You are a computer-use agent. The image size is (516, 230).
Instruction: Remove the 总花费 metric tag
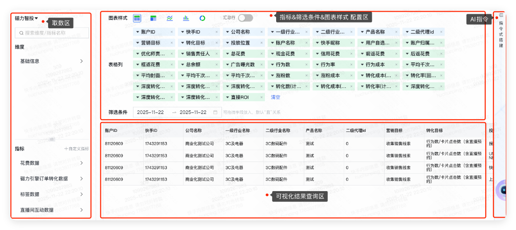pyautogui.click(x=262, y=54)
